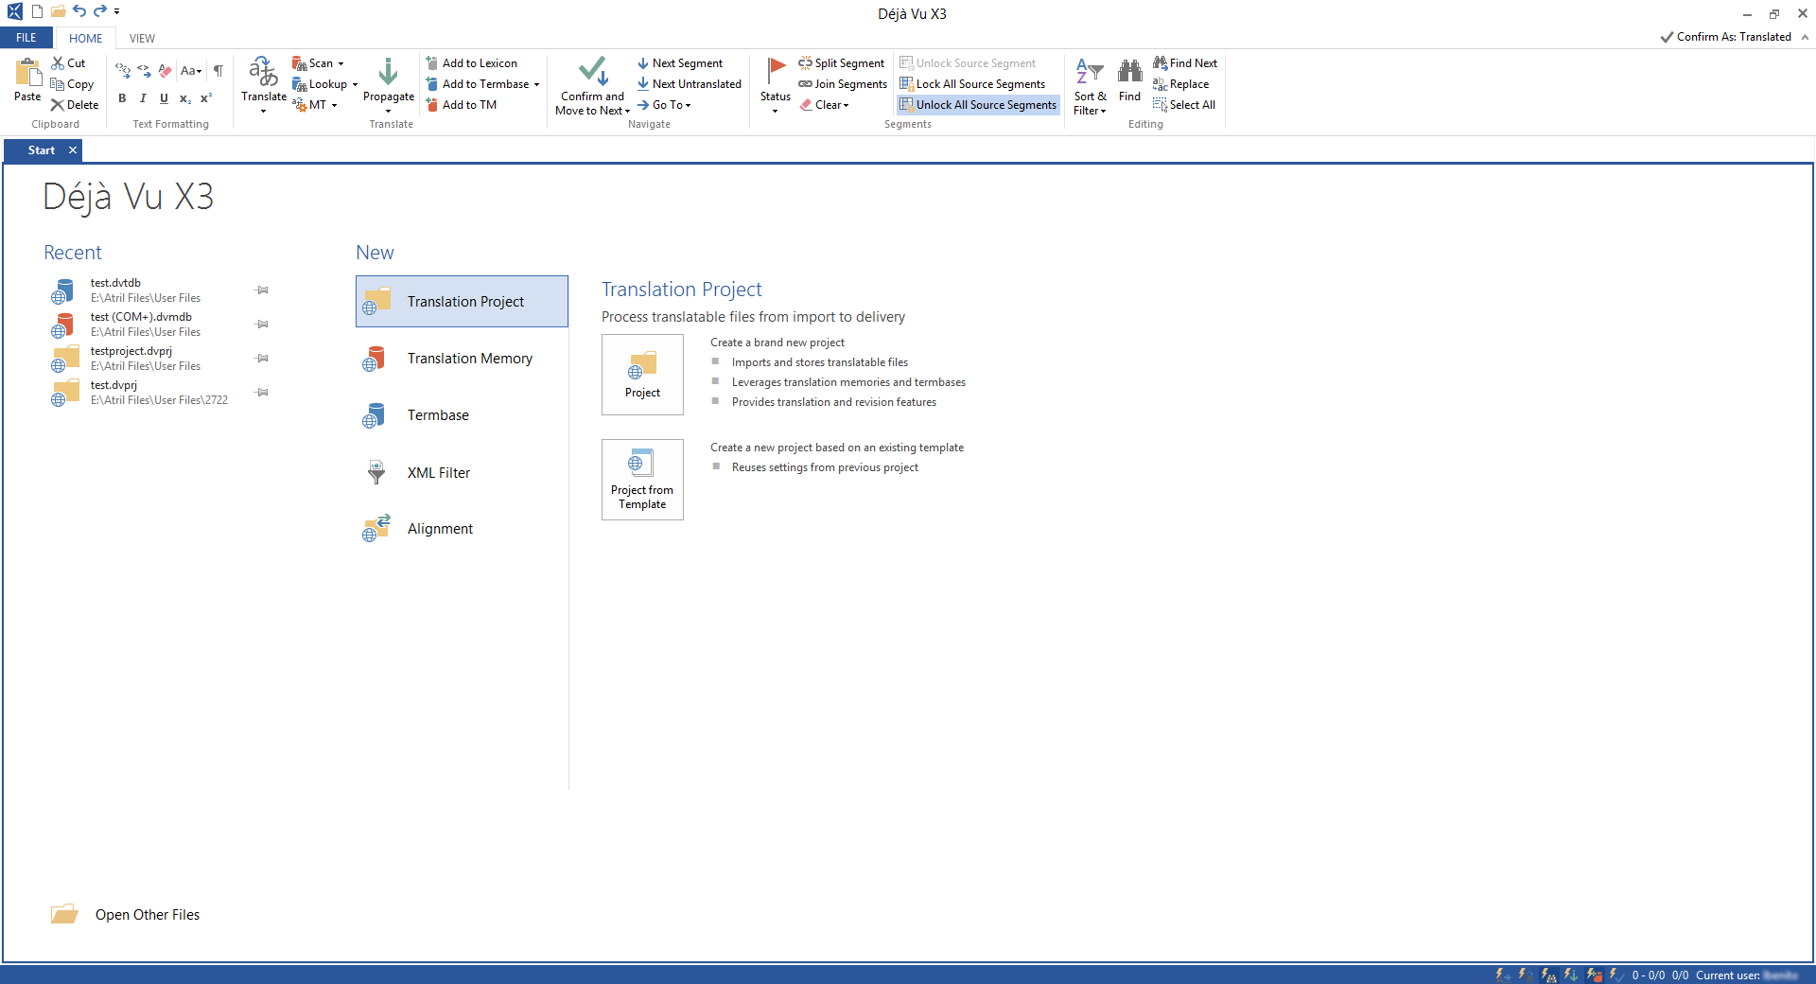Click the new document quick access icon
1816x984 pixels.
pyautogui.click(x=37, y=11)
